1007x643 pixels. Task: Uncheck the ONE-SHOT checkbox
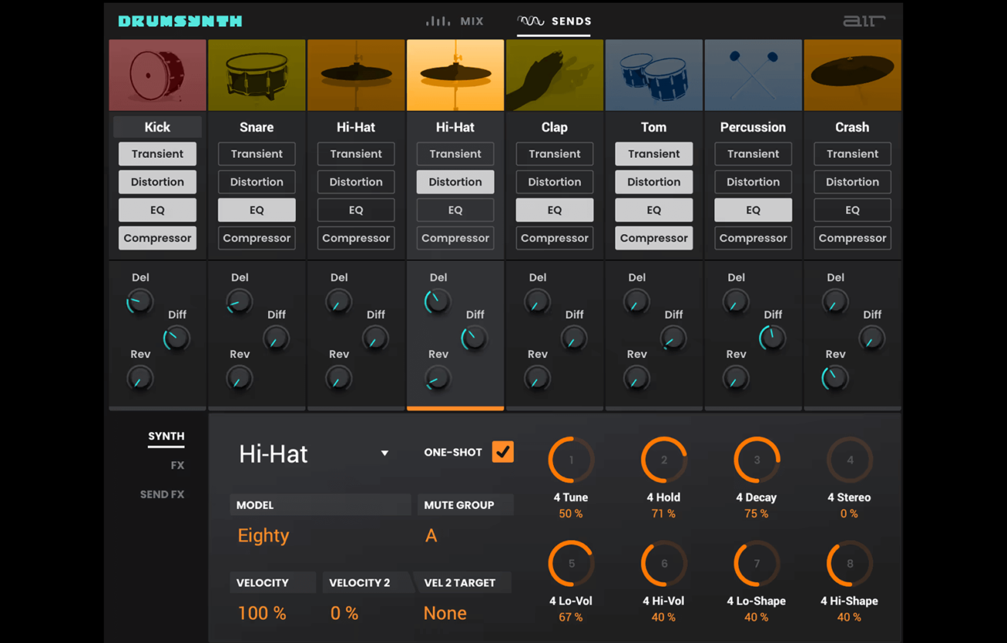point(503,452)
